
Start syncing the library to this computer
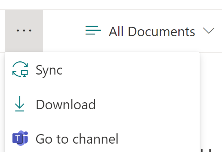(49, 70)
